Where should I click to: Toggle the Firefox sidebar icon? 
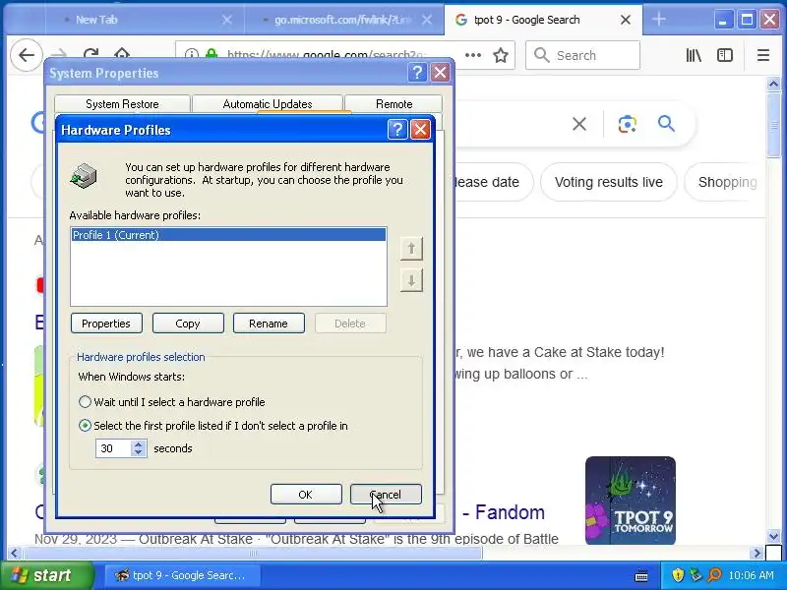pos(725,55)
